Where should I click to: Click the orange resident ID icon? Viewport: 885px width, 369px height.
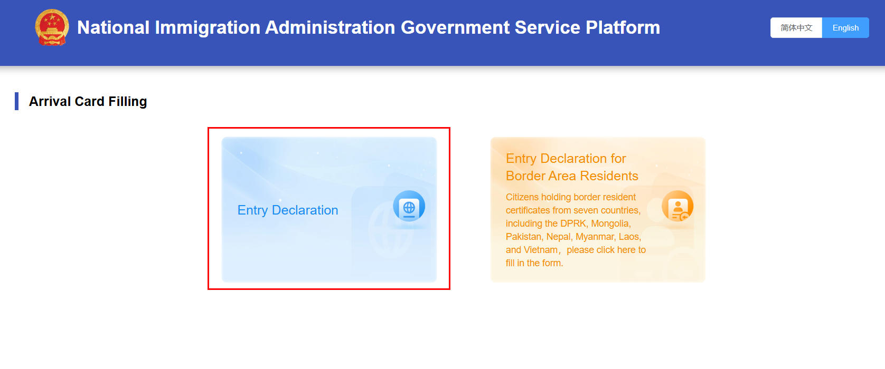coord(677,206)
